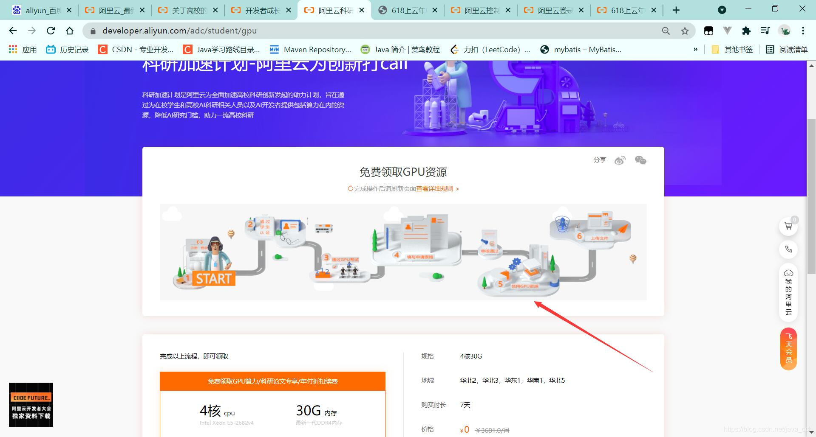Open the 阅读清单 reading list

pos(787,50)
